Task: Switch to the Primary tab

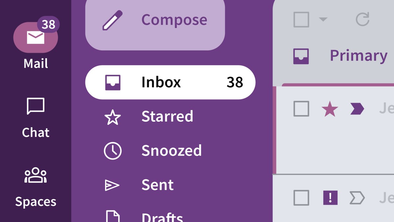Action: 340,56
